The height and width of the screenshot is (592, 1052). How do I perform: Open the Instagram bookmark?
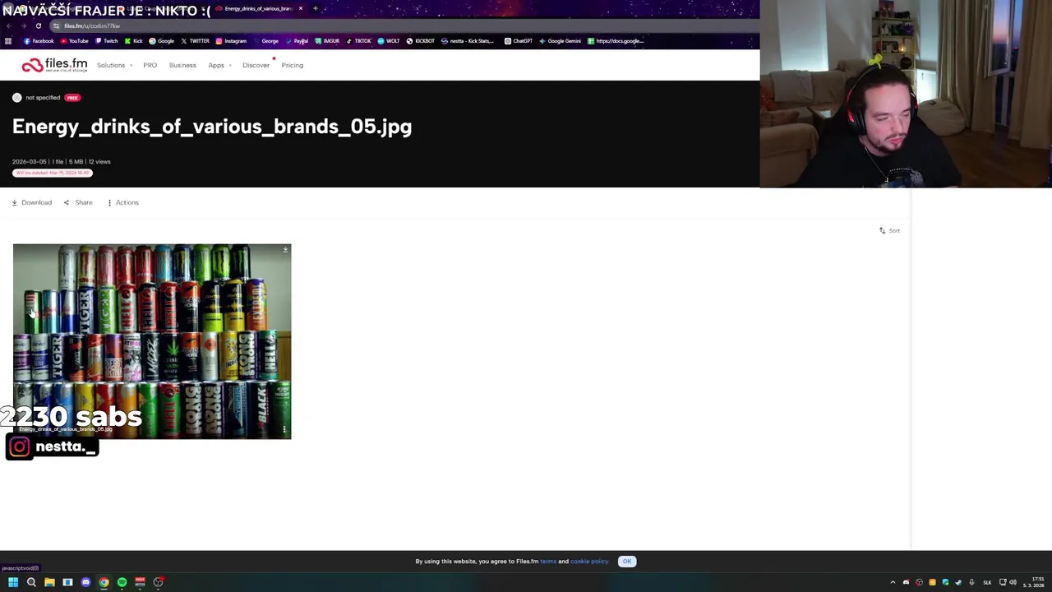coord(231,41)
